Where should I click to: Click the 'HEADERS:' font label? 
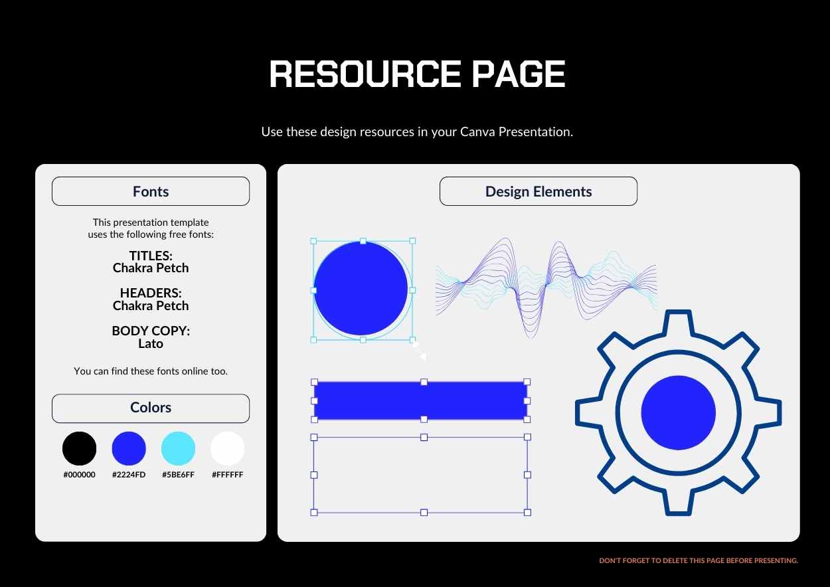(x=151, y=293)
